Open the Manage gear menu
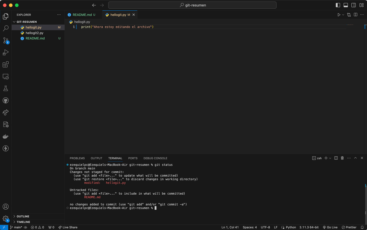 [x=5, y=219]
